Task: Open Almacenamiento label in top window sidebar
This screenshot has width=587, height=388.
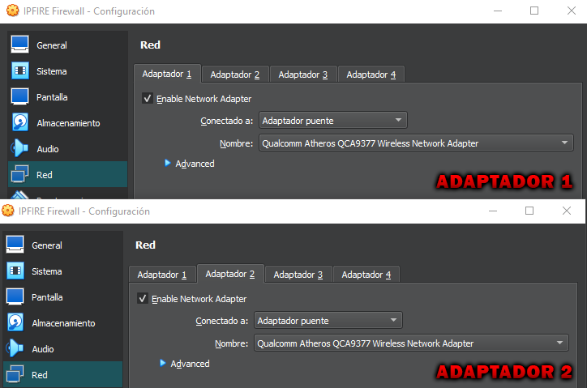Action: click(68, 123)
